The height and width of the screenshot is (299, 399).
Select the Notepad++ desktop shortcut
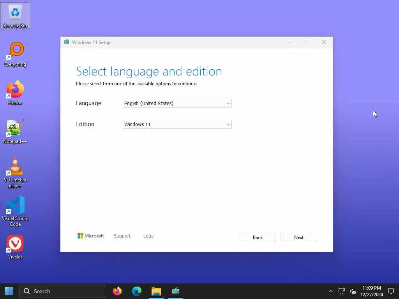tap(15, 132)
